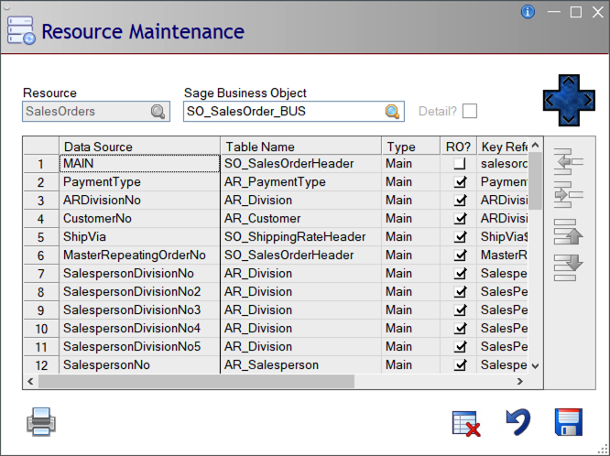Check the RO? box for MAIN row
Viewport: 610px width, 456px height.
pos(460,164)
